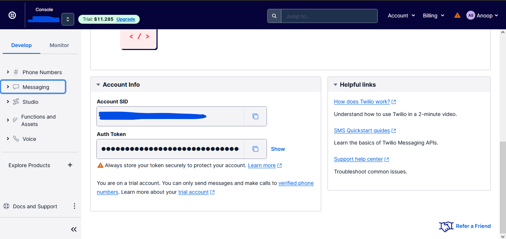Viewport: 506px width, 239px height.
Task: Open the Docs and Support three-dot menu
Action: tap(74, 206)
